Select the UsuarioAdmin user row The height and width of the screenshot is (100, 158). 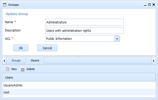click(79, 85)
